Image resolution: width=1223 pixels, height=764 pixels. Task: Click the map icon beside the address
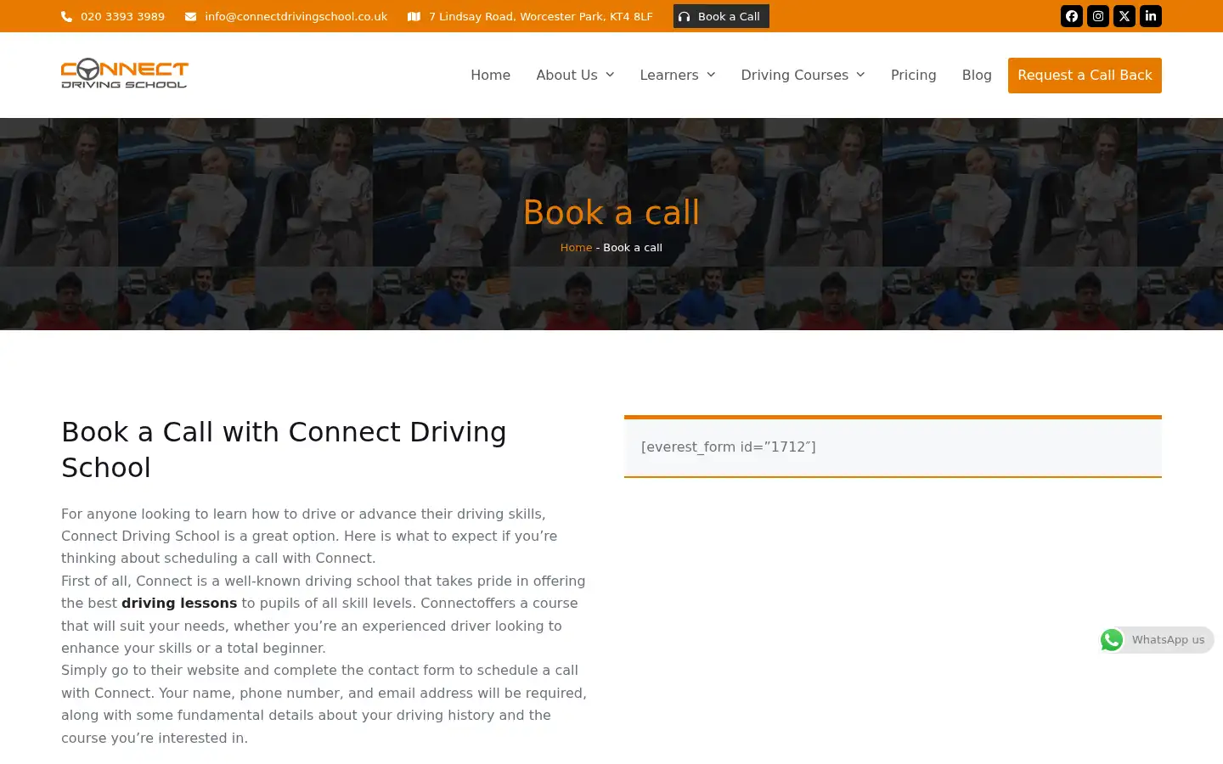(x=414, y=16)
